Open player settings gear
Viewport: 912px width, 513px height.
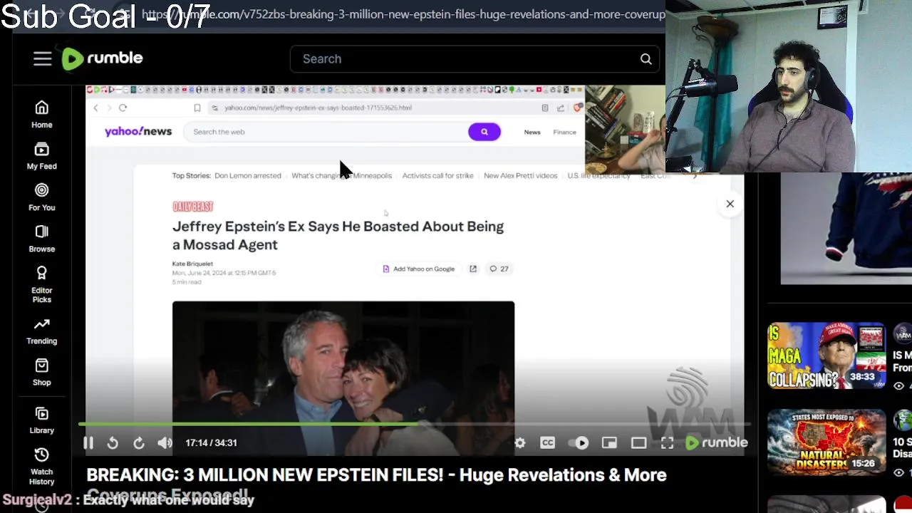pyautogui.click(x=520, y=442)
